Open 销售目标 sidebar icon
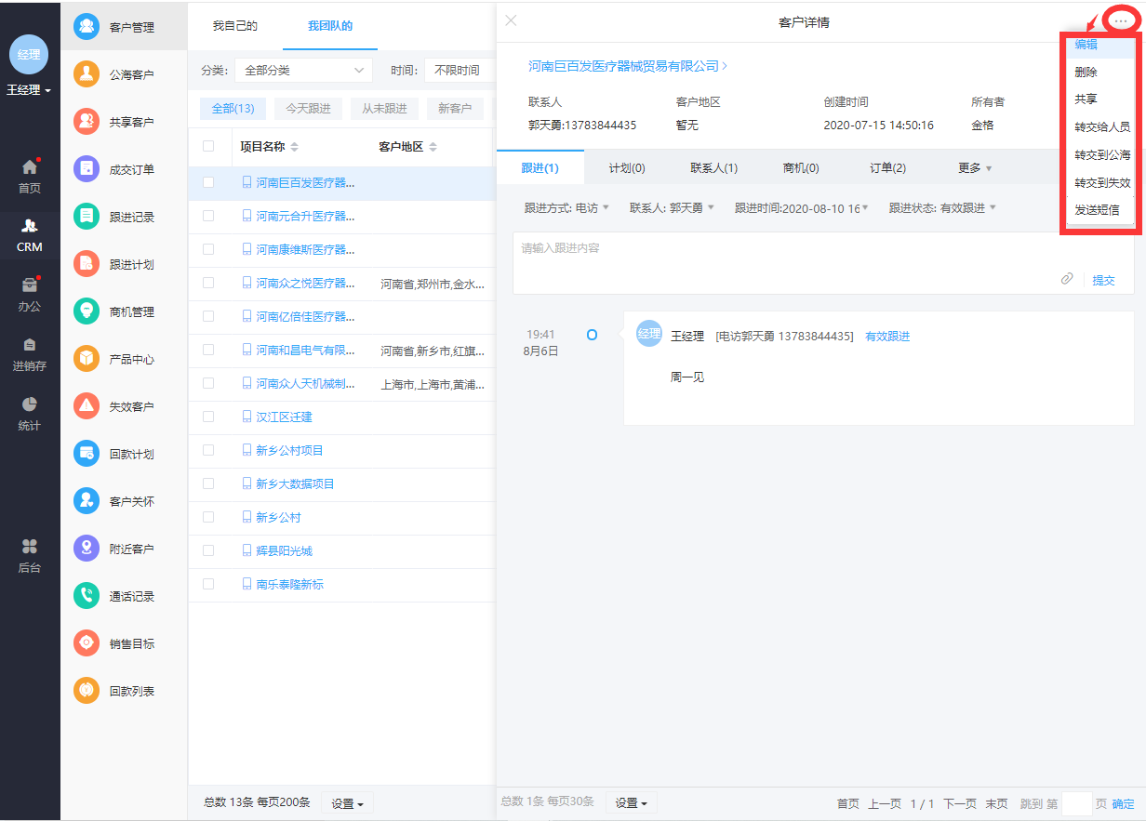 87,643
